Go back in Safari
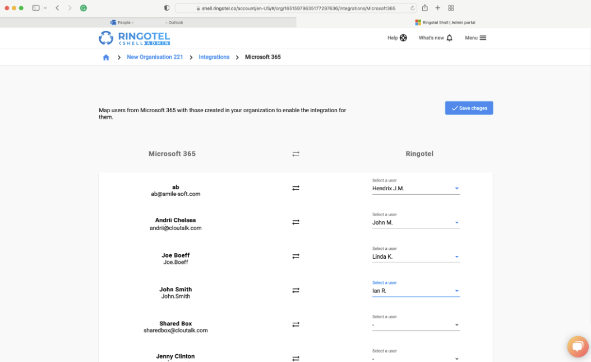The width and height of the screenshot is (591, 362). click(57, 8)
